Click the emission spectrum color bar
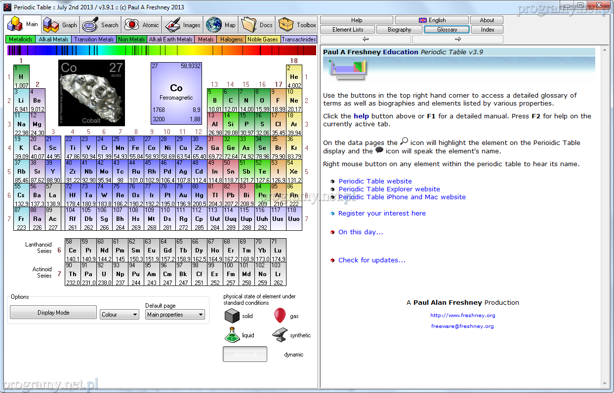The width and height of the screenshot is (614, 393). point(162,50)
